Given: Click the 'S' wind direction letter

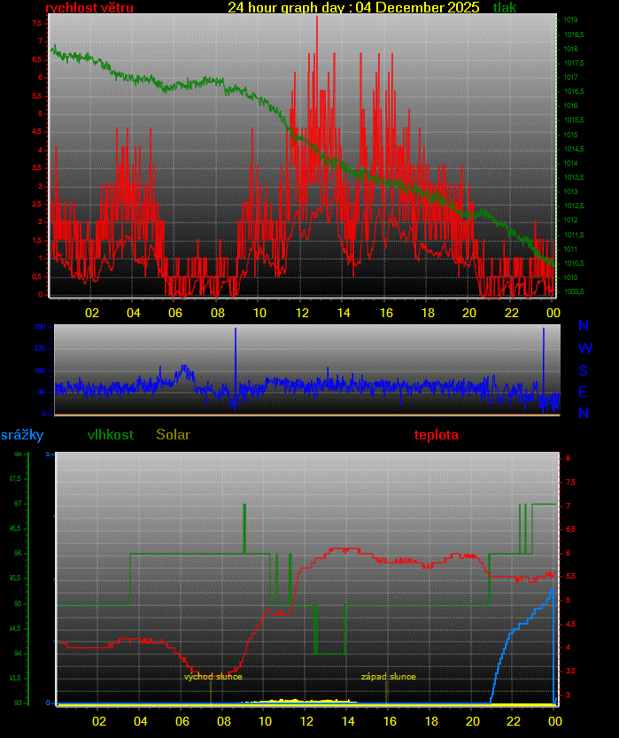Looking at the screenshot, I should [x=584, y=369].
